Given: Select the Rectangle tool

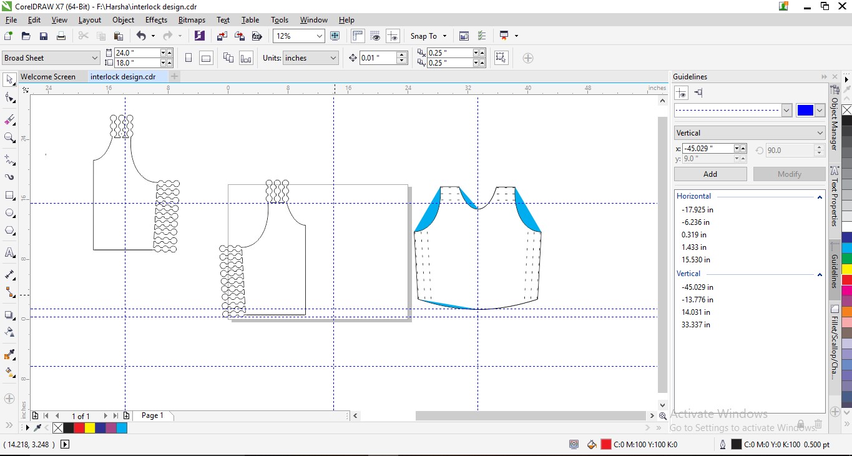Looking at the screenshot, I should tap(9, 196).
